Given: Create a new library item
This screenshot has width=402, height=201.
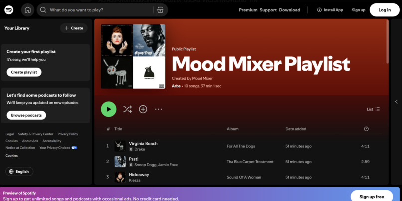Looking at the screenshot, I should point(74,28).
